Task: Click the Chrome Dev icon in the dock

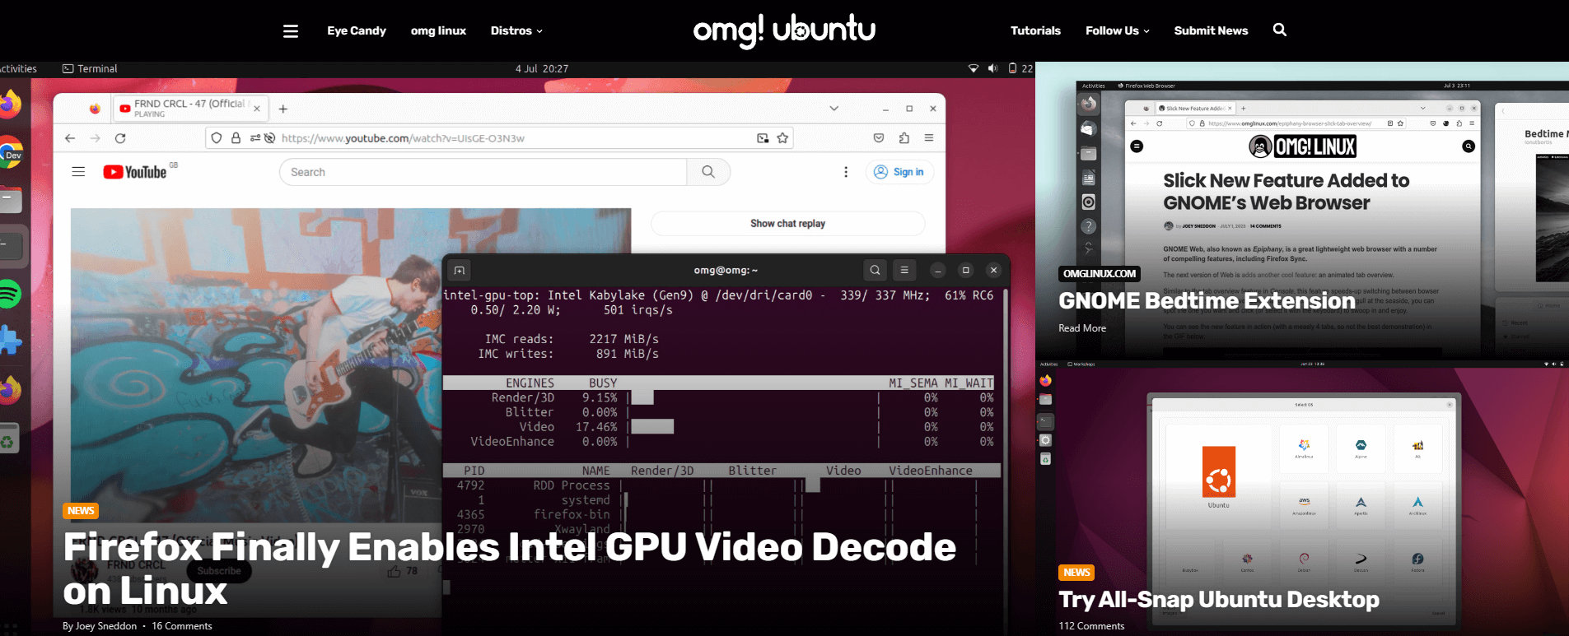Action: tap(9, 153)
